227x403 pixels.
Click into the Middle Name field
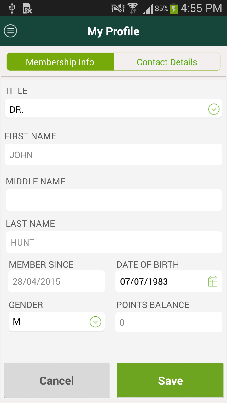(113, 200)
